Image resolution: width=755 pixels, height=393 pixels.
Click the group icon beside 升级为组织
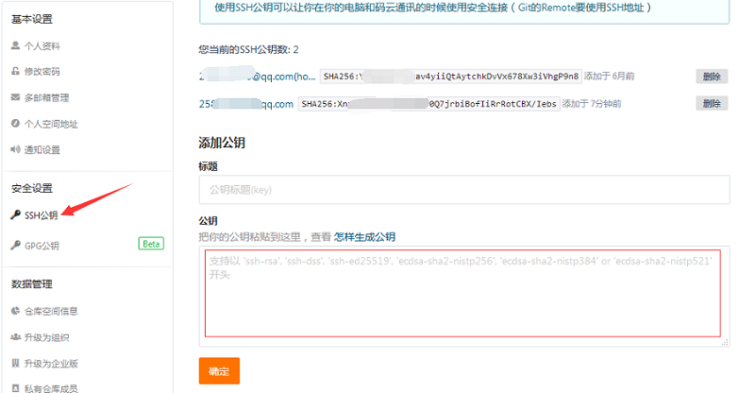pyautogui.click(x=15, y=337)
